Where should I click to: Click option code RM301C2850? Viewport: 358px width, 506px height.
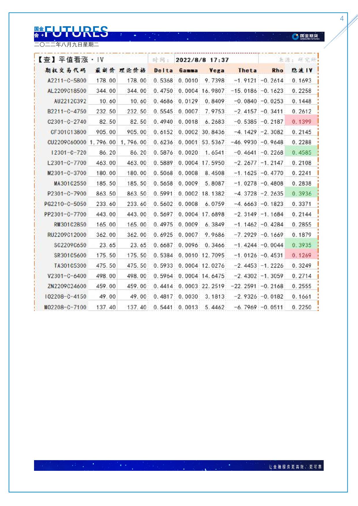70,224
